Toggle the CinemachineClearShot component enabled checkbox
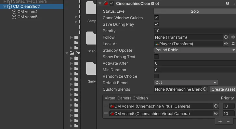Screen dimensions: 236x129 click(112, 3)
